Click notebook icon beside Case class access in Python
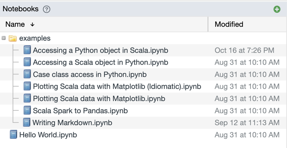 click(x=27, y=74)
